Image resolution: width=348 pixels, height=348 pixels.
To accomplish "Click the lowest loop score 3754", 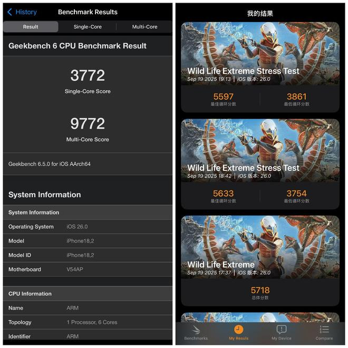I will 297,194.
